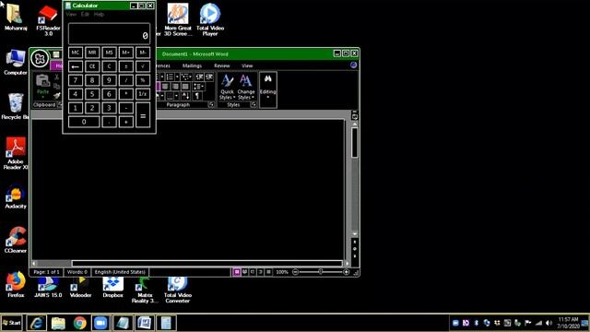Expand the Paragraph dialog launcher
This screenshot has height=332, width=590.
(211, 104)
